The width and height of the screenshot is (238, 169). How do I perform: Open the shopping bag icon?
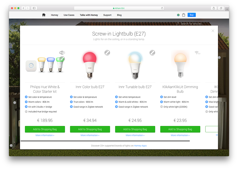(184, 15)
